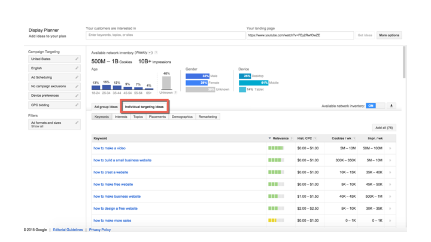Open 'how to build a small business website' link
This screenshot has height=242, width=431.
122,160
